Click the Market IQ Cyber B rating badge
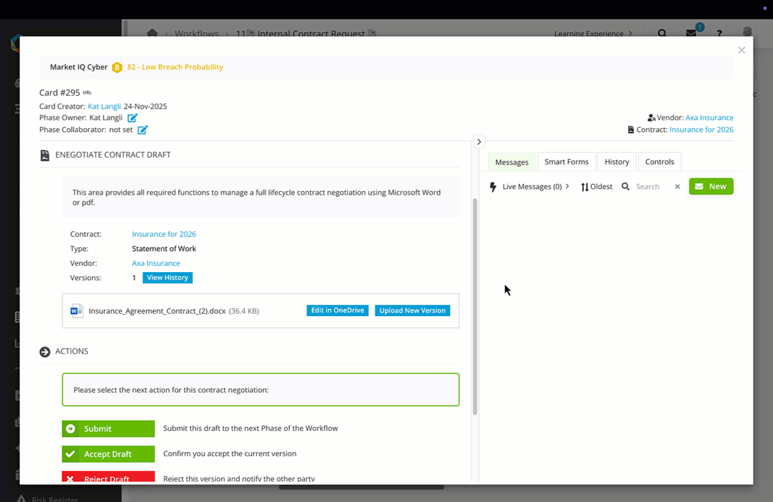773x502 pixels. coord(117,68)
